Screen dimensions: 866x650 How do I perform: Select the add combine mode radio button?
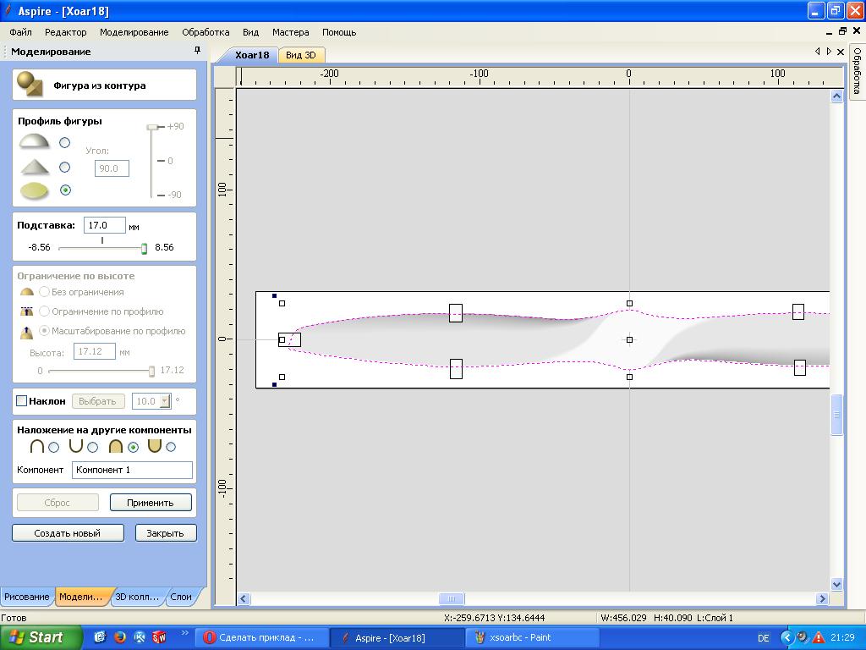(x=53, y=447)
